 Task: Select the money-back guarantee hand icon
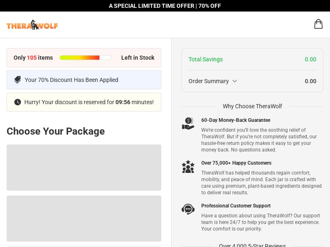[x=188, y=123]
